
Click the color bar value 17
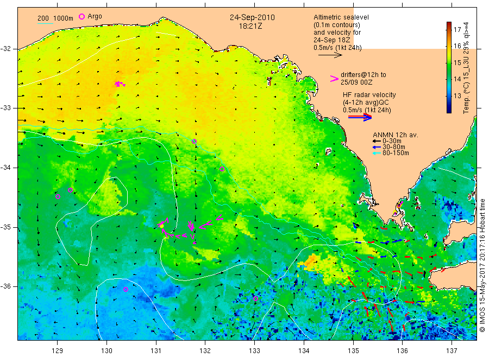(457, 30)
